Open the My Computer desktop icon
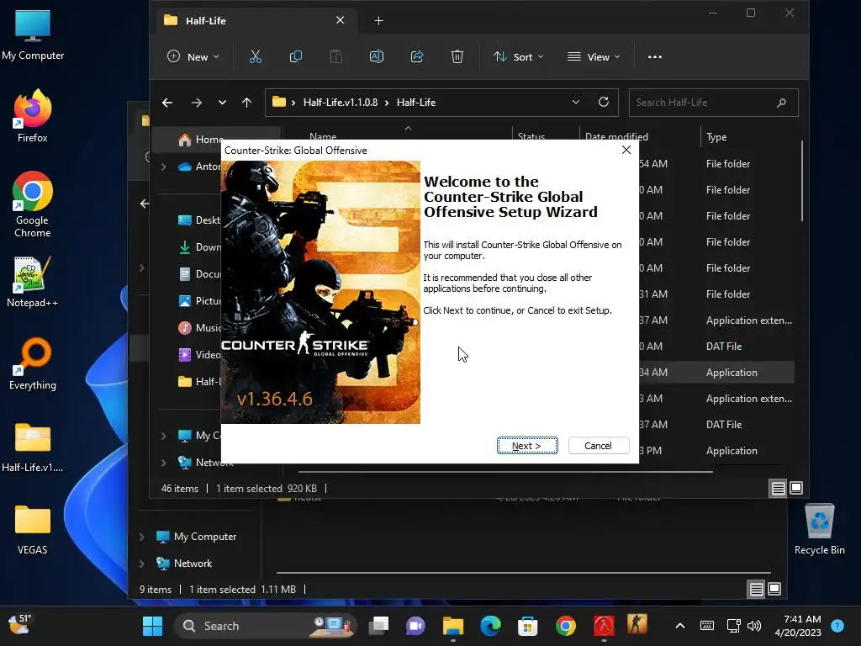861x646 pixels. tap(33, 34)
